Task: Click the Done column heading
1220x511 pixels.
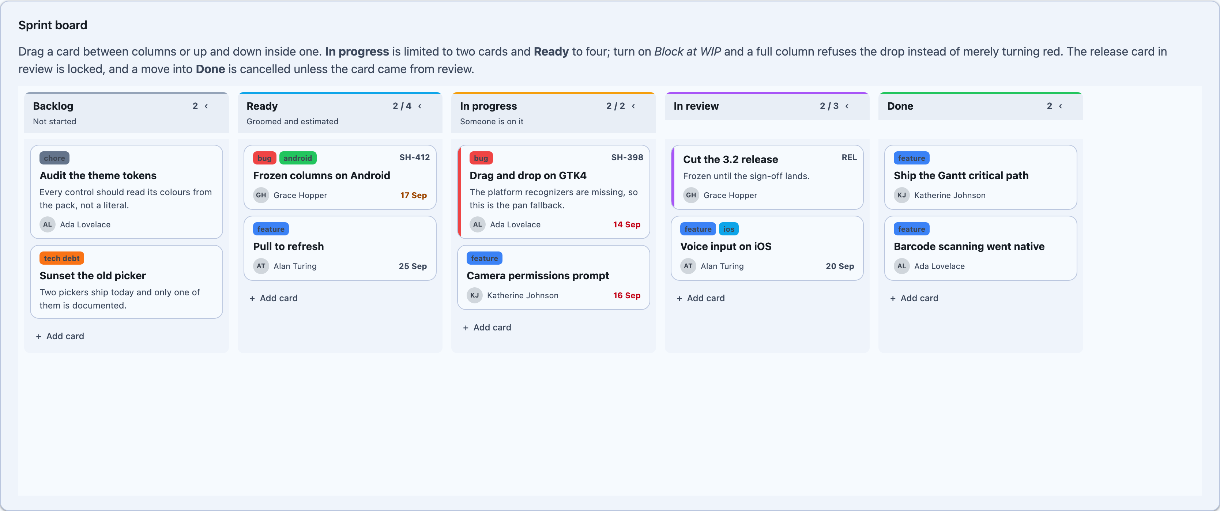Action: 900,106
